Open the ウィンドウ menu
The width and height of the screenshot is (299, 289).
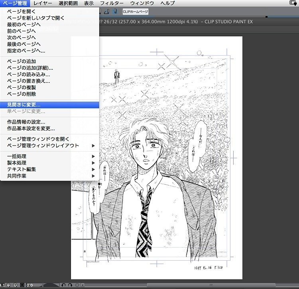click(142, 3)
